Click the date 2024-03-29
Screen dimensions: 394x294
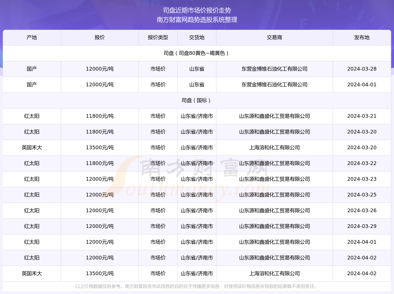pyautogui.click(x=362, y=226)
